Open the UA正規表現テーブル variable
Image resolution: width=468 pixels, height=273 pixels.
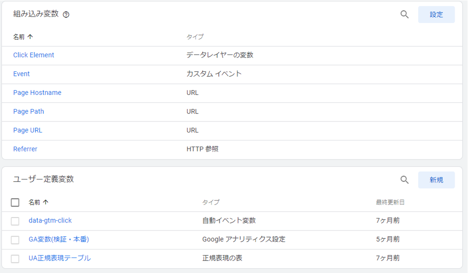coord(60,258)
